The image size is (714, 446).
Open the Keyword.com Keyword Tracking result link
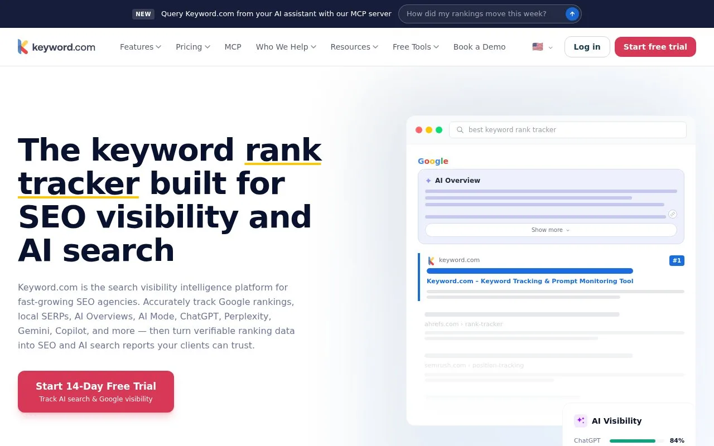530,282
